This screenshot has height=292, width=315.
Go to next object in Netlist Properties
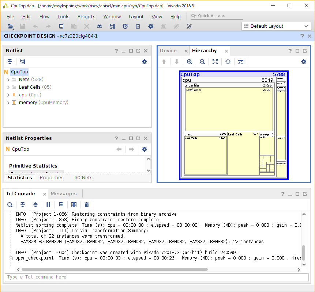pos(132,149)
